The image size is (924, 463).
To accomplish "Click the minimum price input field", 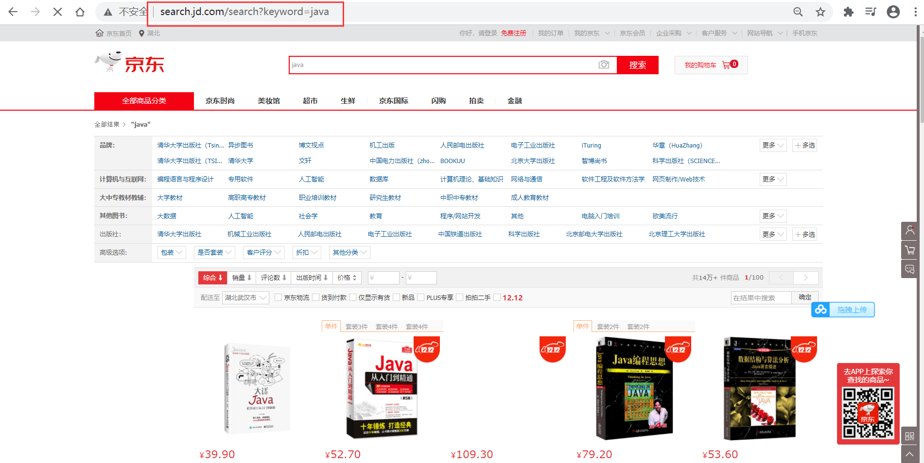I will click(x=383, y=278).
